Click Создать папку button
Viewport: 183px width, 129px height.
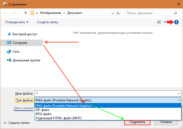48,22
